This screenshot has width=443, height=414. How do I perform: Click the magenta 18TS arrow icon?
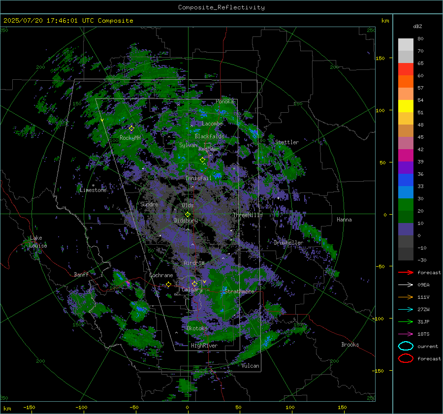[x=406, y=334]
